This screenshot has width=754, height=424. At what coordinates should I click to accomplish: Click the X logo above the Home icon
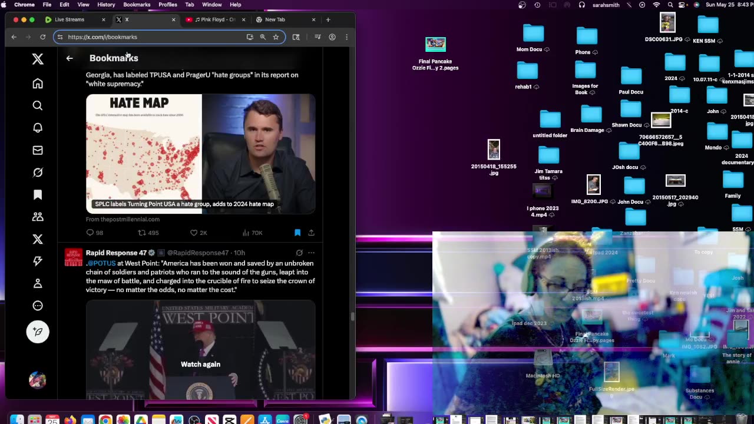pos(38,58)
